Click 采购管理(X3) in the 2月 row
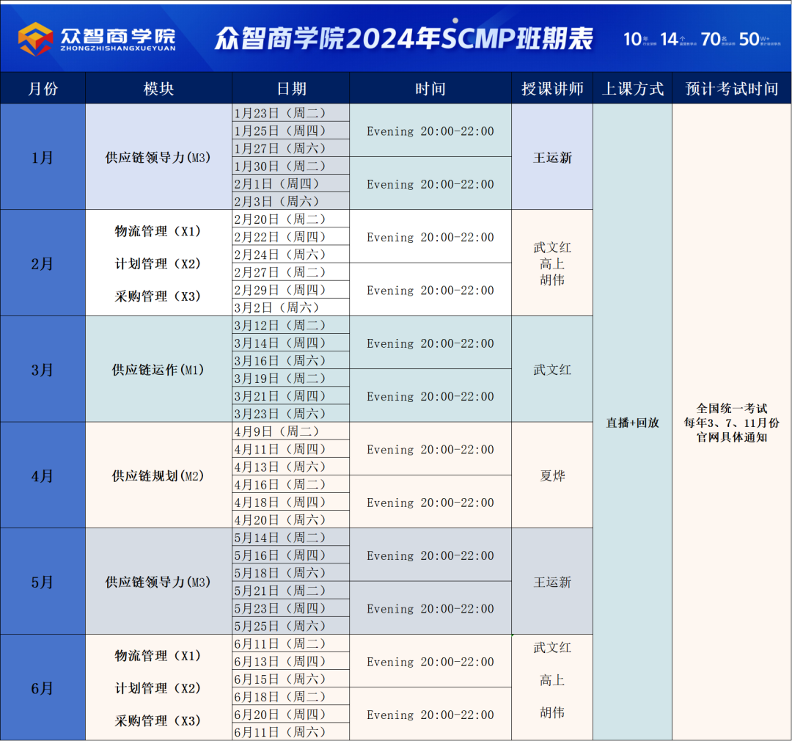Screen dimensions: 792x741 [x=158, y=296]
